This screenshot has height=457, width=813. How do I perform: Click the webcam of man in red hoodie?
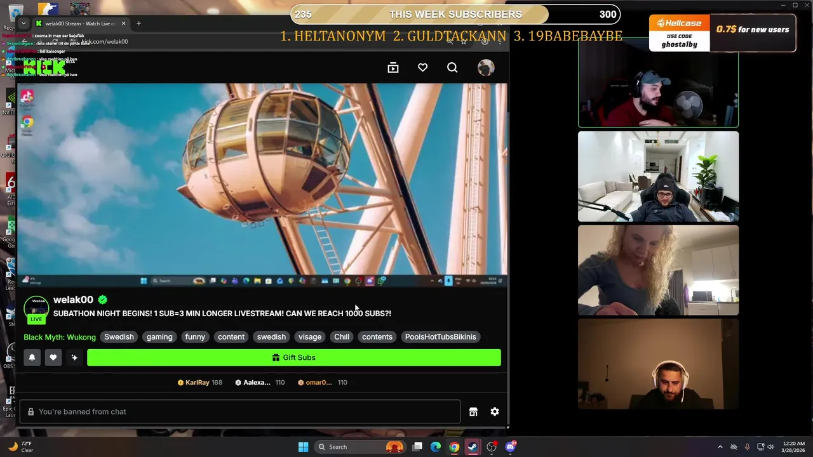[658, 82]
